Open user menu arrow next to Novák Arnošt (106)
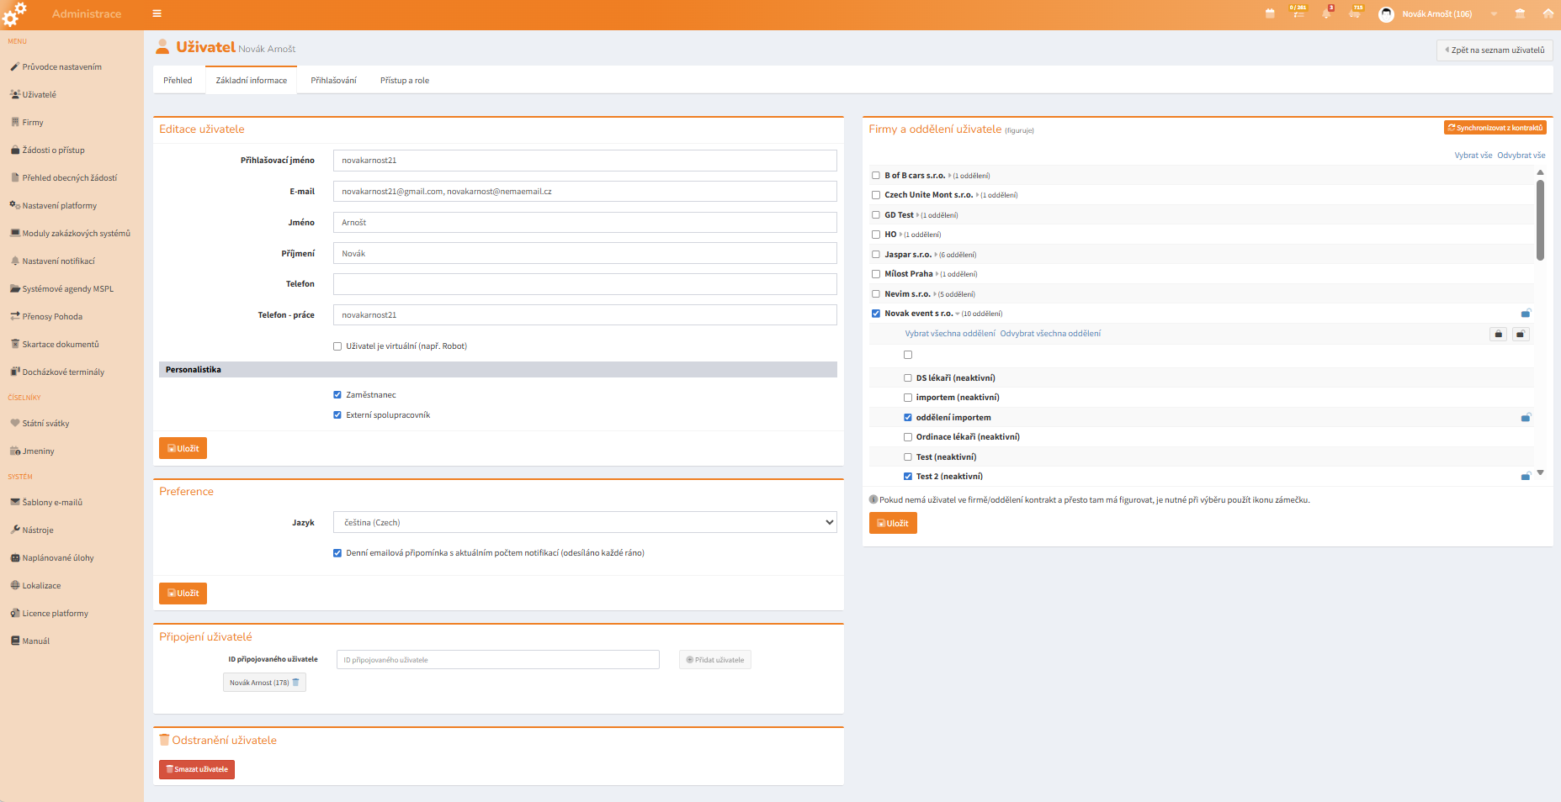This screenshot has height=802, width=1561. [x=1494, y=14]
